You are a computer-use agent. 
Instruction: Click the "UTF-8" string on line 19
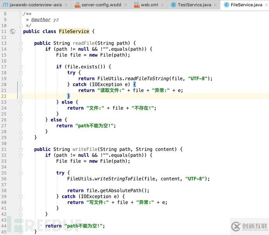pos(198,78)
